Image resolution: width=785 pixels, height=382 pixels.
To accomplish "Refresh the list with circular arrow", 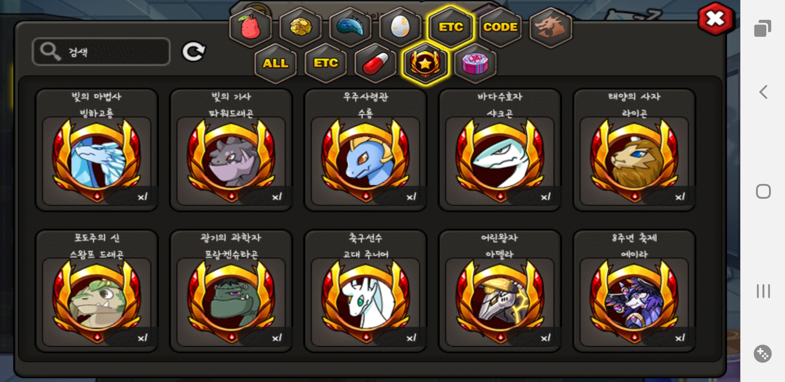I will click(194, 52).
